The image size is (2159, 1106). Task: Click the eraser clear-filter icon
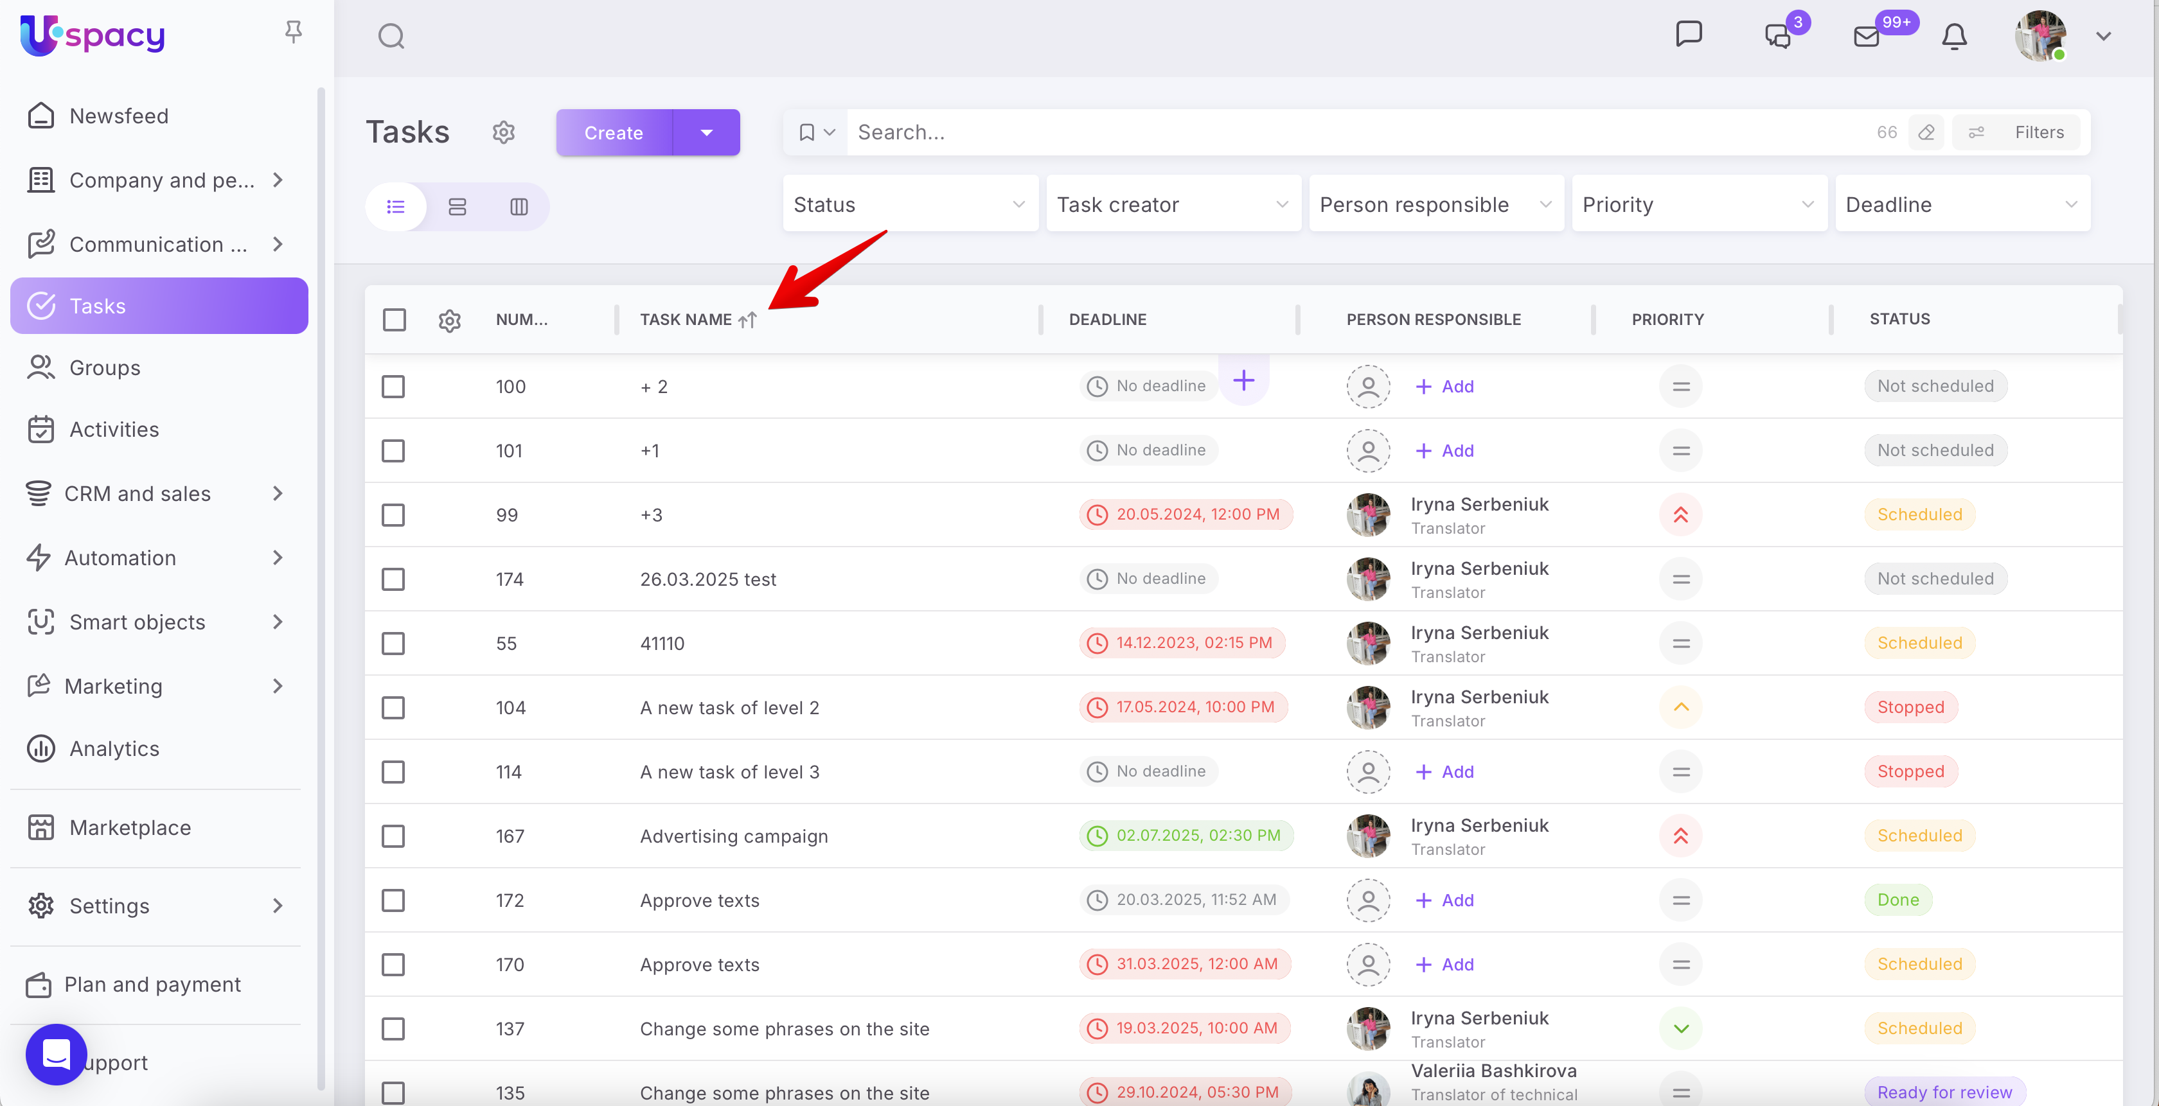(1926, 132)
